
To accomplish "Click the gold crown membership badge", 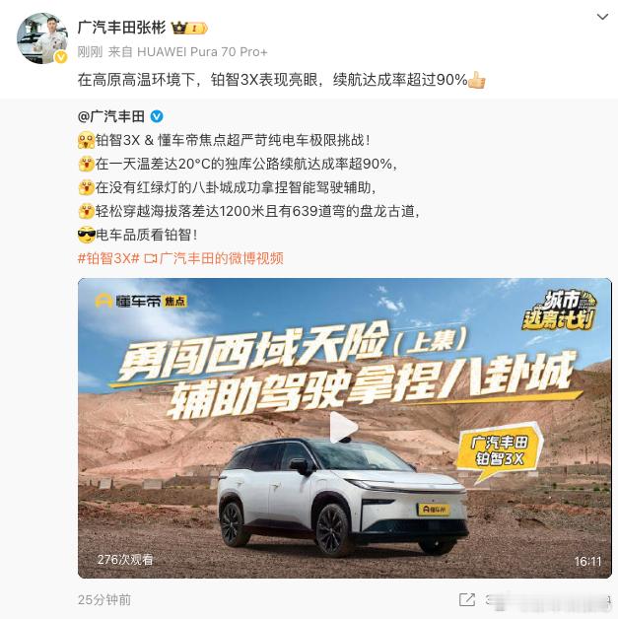I will 189,28.
